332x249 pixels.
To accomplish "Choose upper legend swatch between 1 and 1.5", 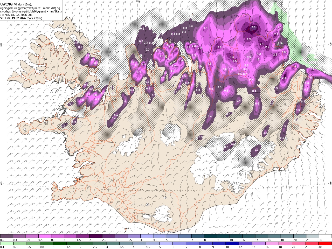I will pyautogui.click(x=70, y=236).
